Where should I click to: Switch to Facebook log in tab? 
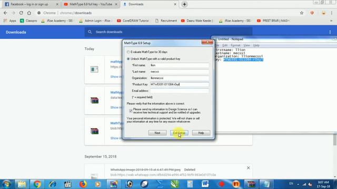click(x=29, y=4)
